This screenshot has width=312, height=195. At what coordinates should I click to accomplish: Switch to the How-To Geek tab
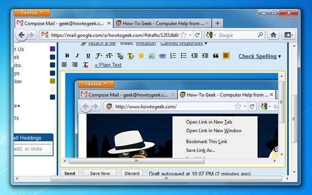click(162, 23)
